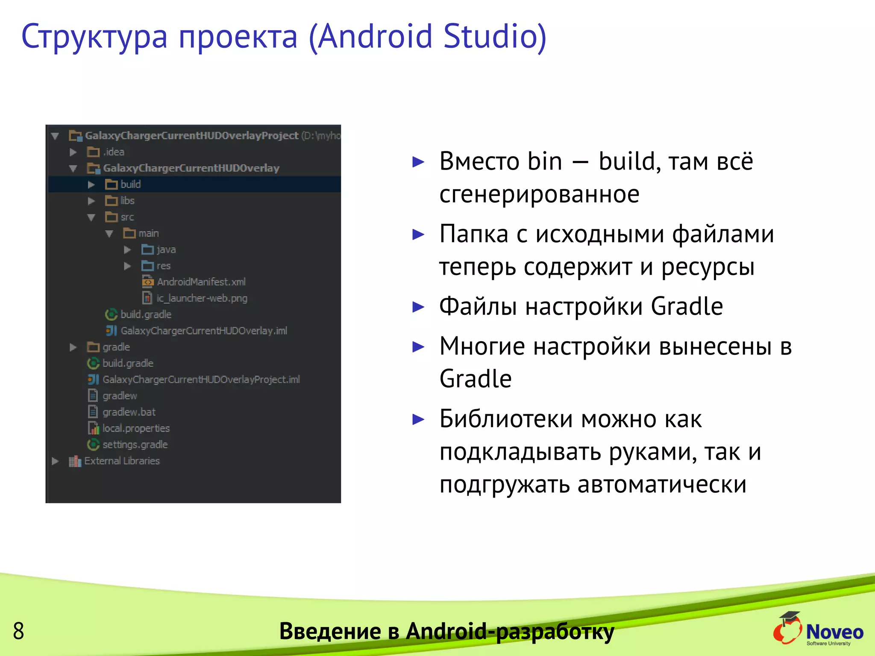
Task: Click the blue java source folder icon
Action: 147,249
